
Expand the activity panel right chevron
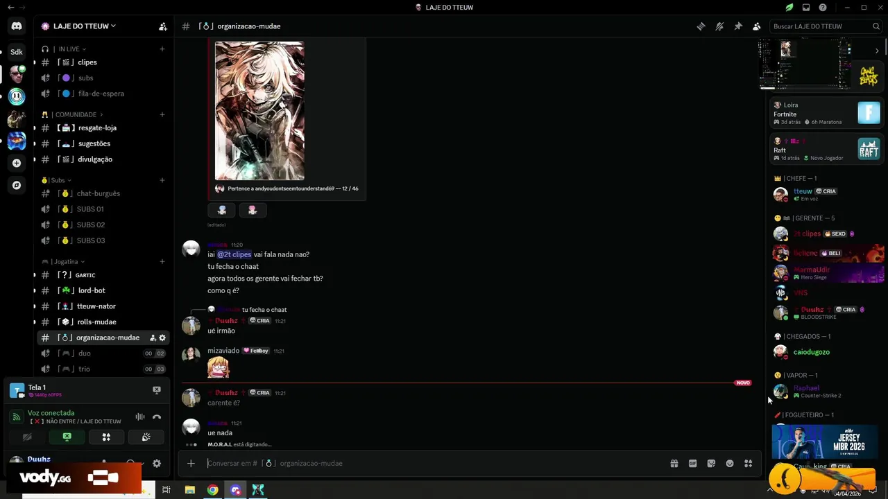point(877,51)
